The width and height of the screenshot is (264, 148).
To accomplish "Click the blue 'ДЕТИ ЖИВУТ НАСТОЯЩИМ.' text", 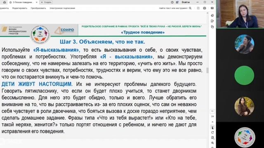I will point(37,84).
